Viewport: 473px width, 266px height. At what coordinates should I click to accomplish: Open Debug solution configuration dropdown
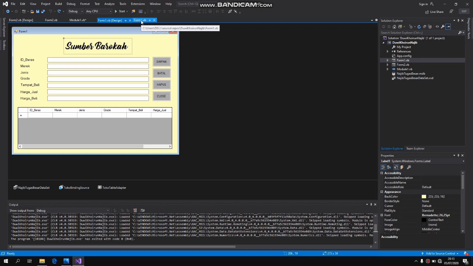(x=75, y=11)
